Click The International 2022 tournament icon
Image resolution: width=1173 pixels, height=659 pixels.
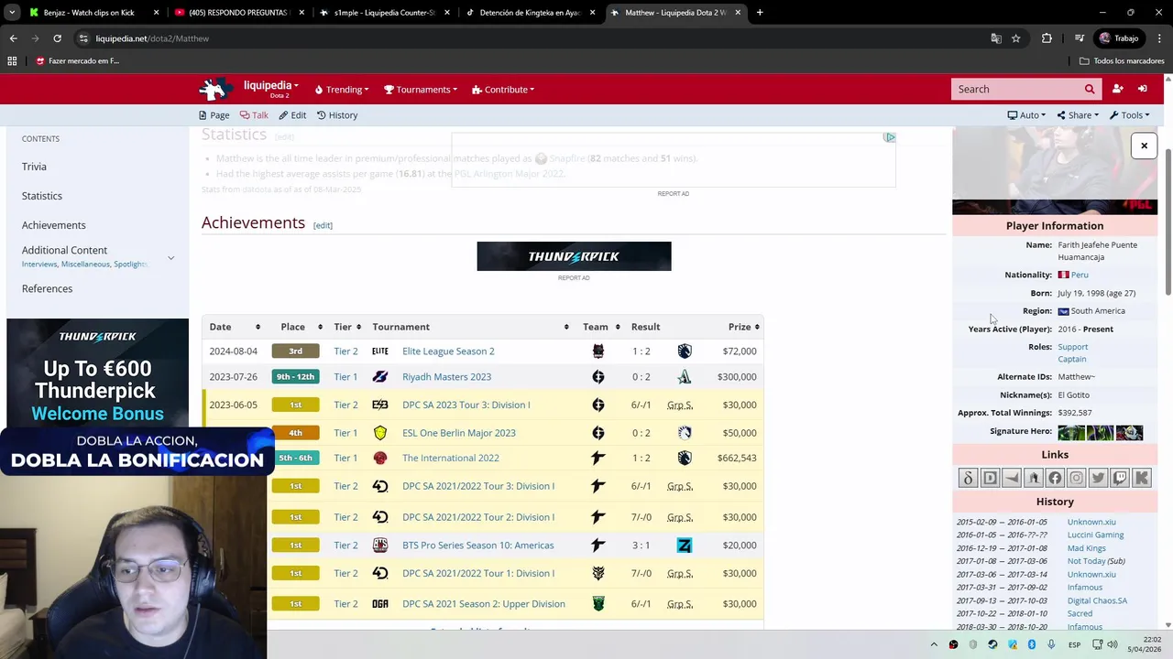pos(380,458)
